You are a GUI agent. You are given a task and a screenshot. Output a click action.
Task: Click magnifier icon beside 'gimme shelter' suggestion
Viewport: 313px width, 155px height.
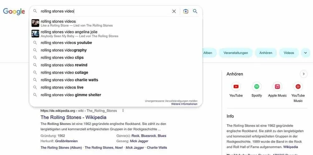[35, 95]
